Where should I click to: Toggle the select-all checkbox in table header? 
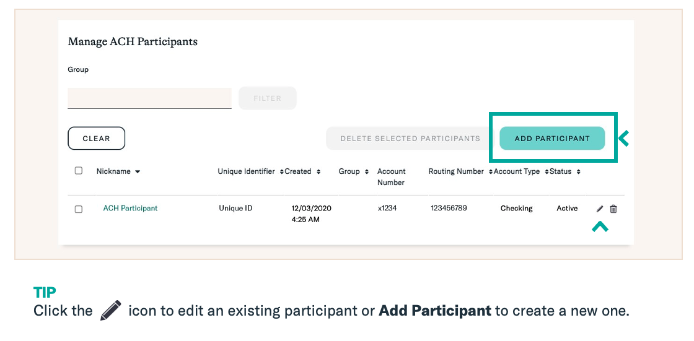tap(78, 171)
